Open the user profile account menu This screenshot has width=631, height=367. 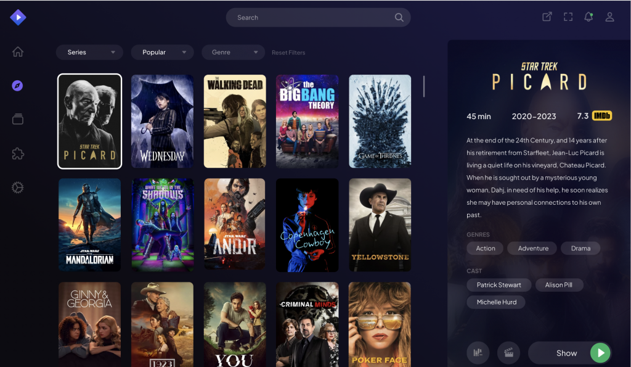tap(609, 17)
